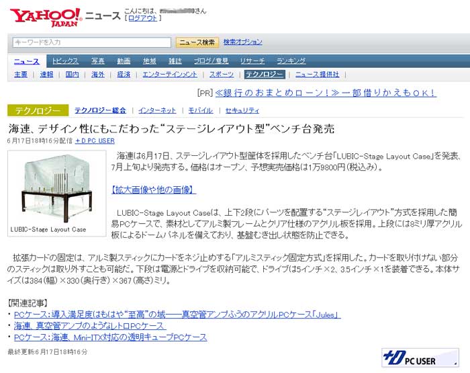Go to the 国内 news category

coord(73,75)
